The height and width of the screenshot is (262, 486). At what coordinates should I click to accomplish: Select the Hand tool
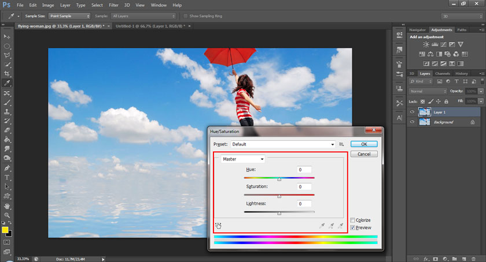7,206
